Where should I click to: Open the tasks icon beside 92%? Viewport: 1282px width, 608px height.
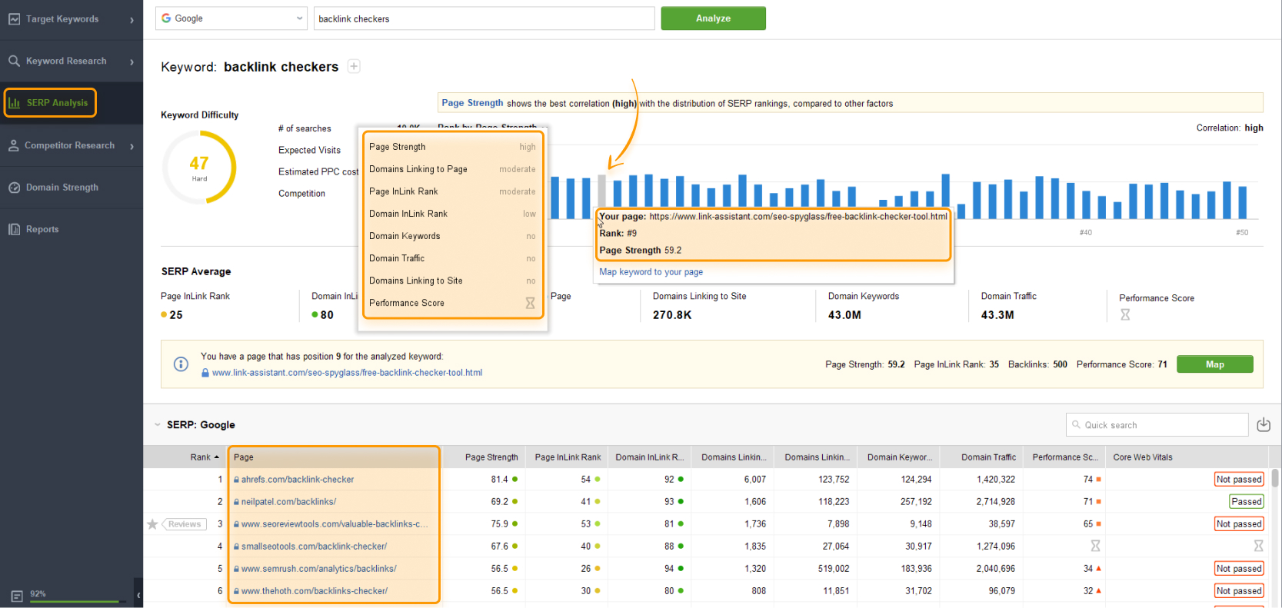point(17,596)
